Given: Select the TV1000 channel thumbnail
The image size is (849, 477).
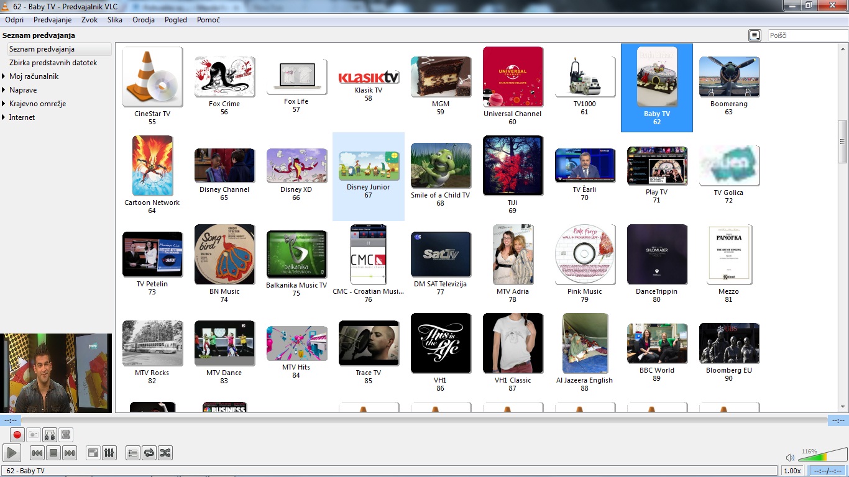Looking at the screenshot, I should pos(585,77).
